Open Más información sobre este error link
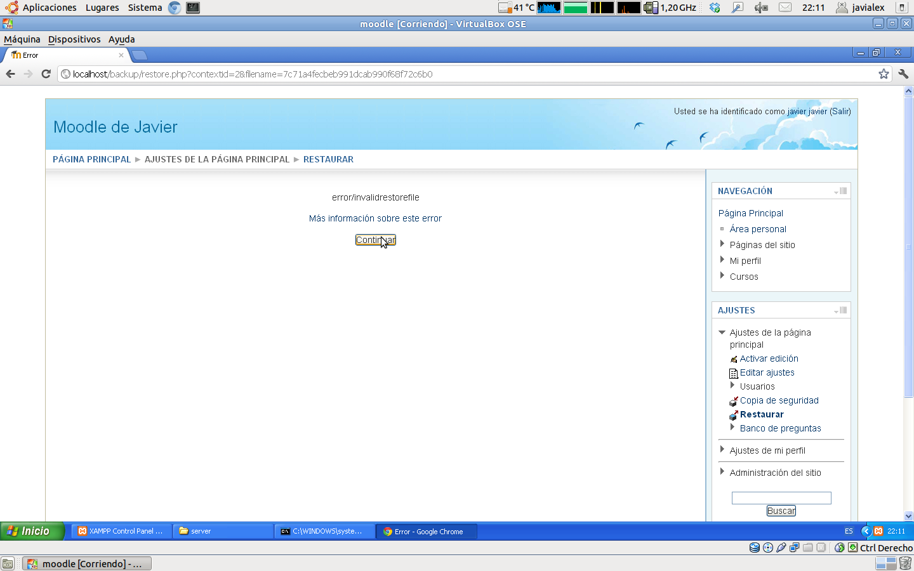 coord(375,218)
